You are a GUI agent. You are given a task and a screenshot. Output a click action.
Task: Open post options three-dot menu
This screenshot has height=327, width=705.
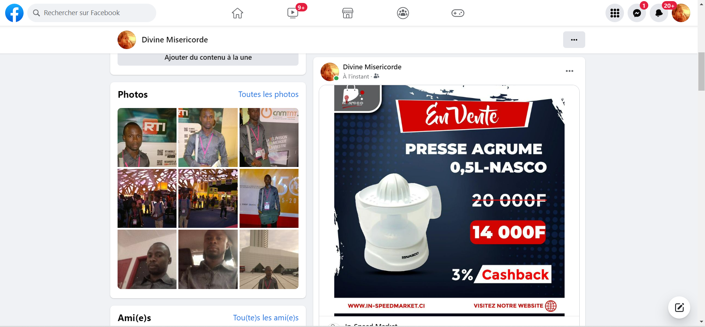[569, 71]
